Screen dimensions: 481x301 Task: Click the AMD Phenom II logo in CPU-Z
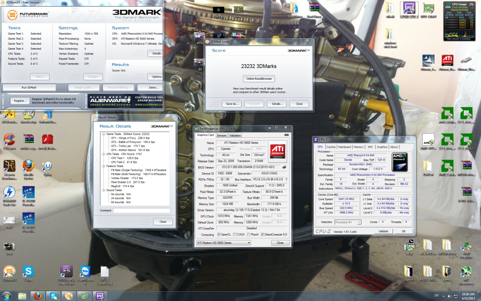399,162
